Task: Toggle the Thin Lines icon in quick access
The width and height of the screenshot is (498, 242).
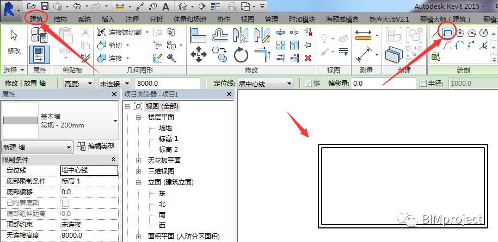Action: click(x=216, y=6)
